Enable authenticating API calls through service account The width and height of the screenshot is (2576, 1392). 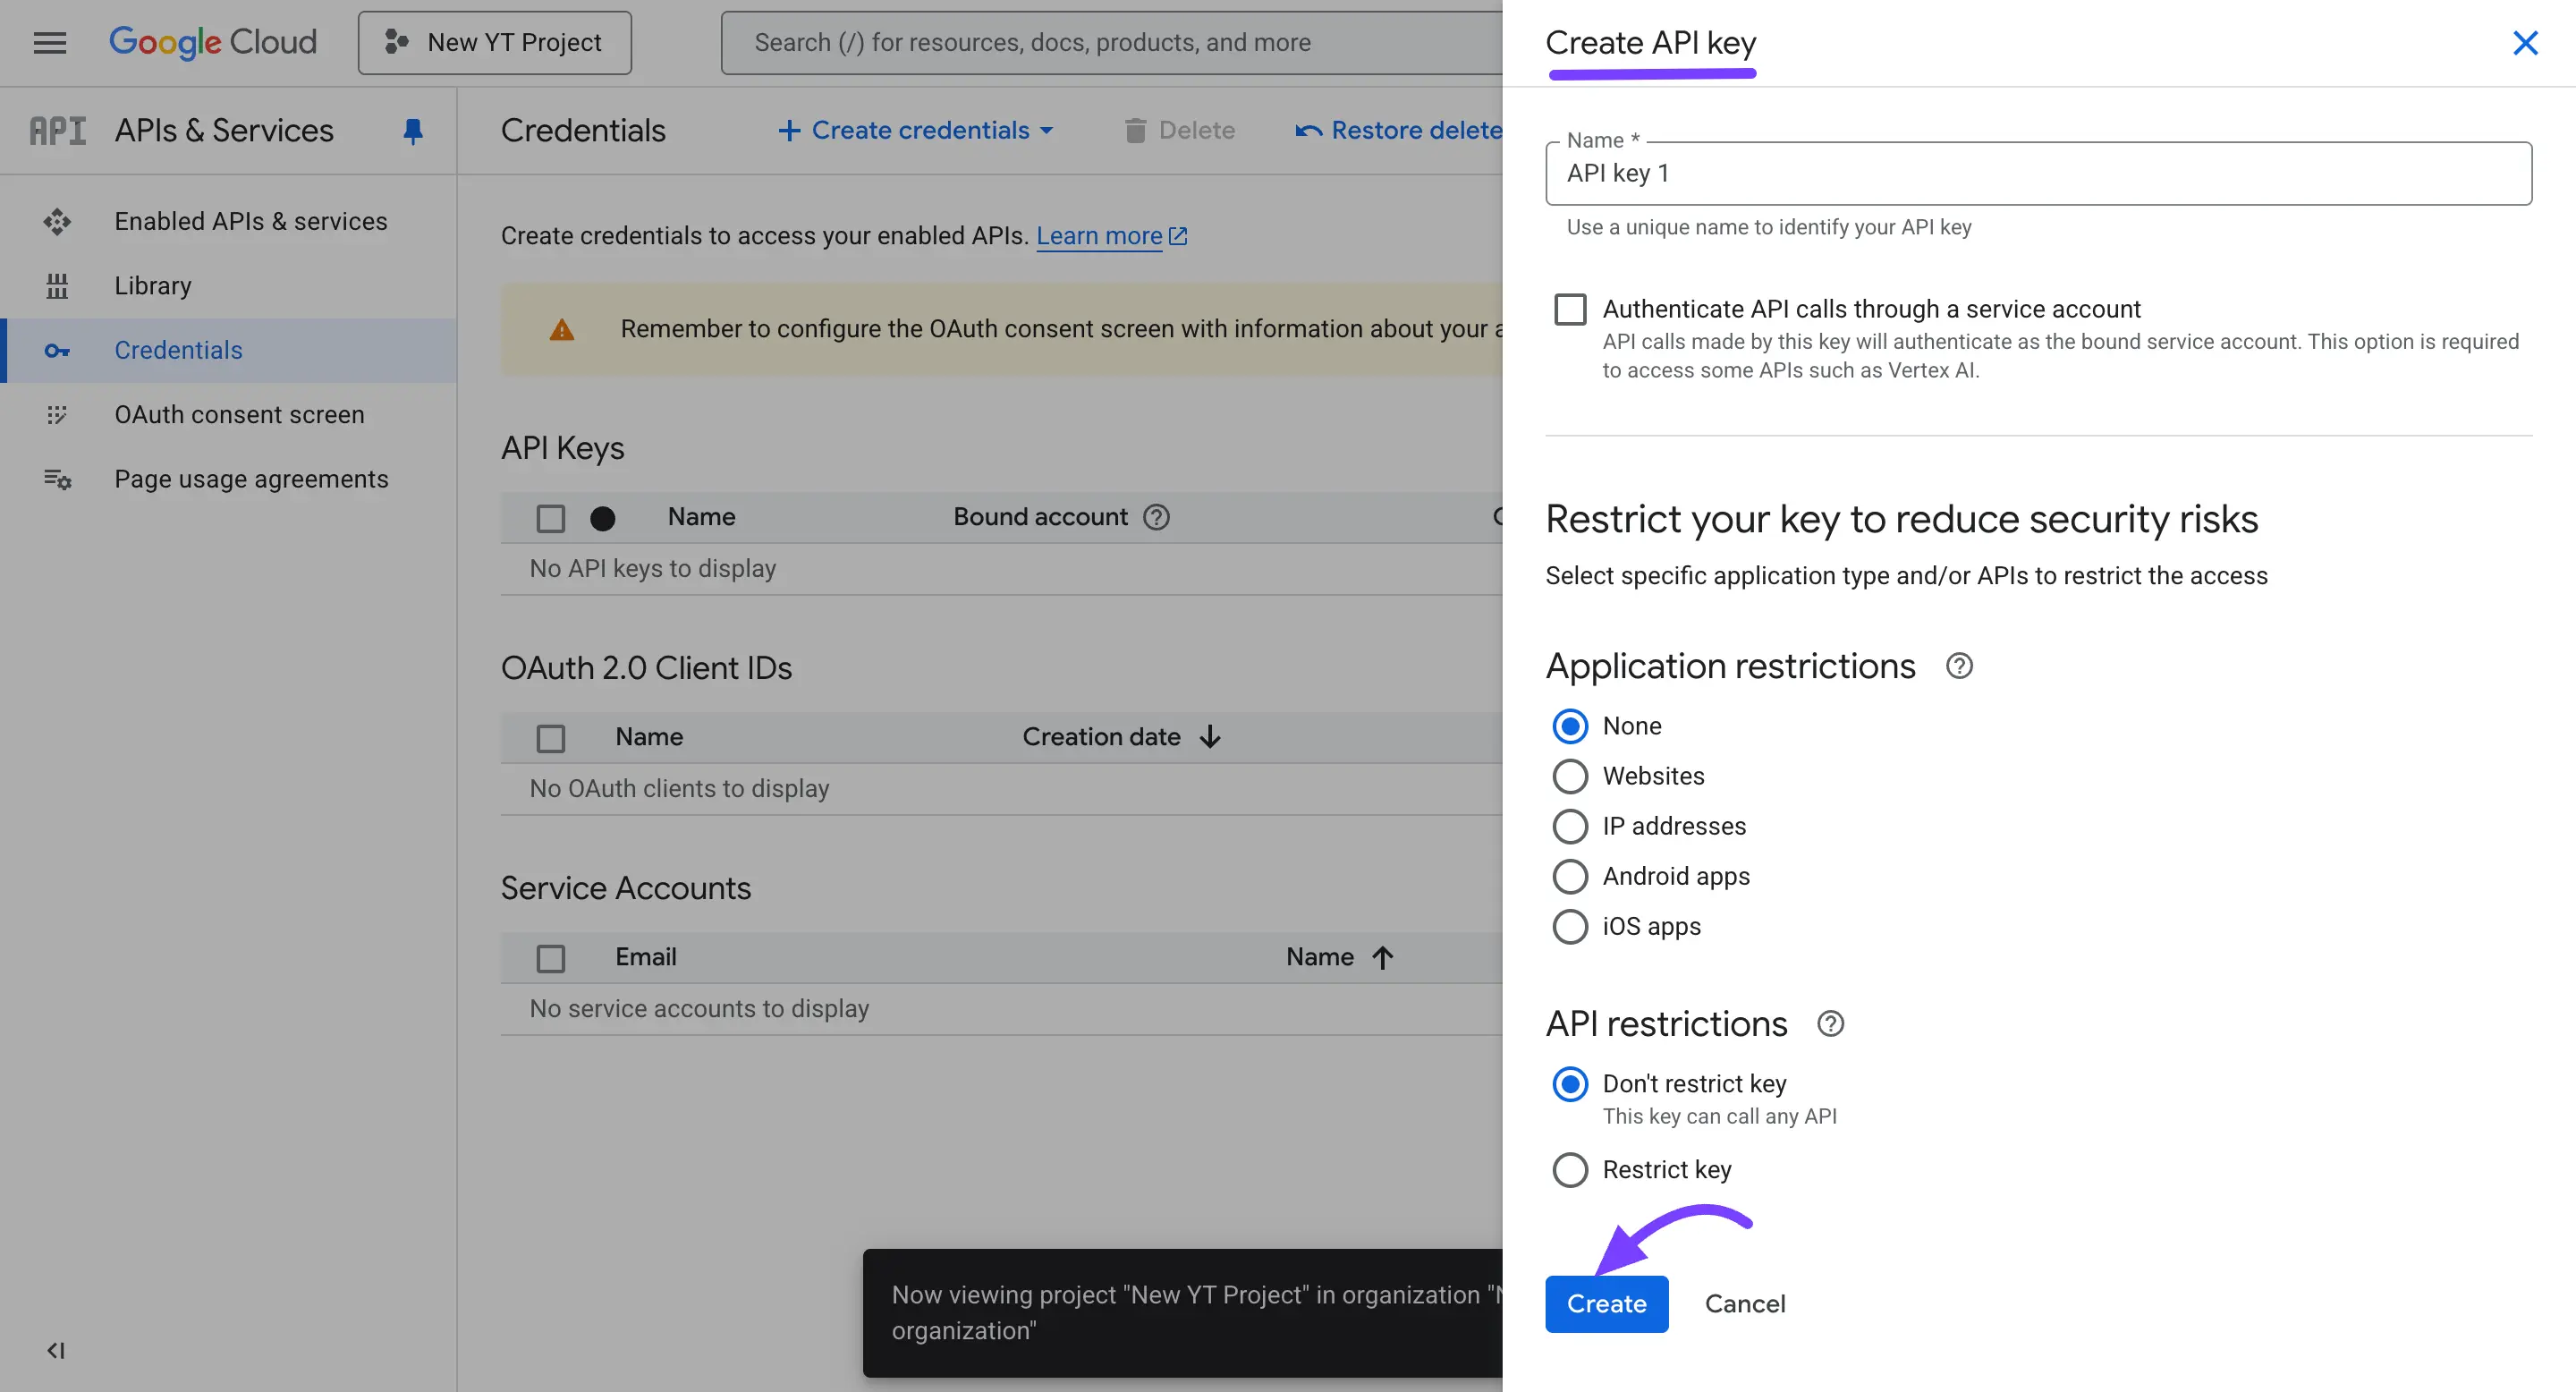click(1570, 309)
